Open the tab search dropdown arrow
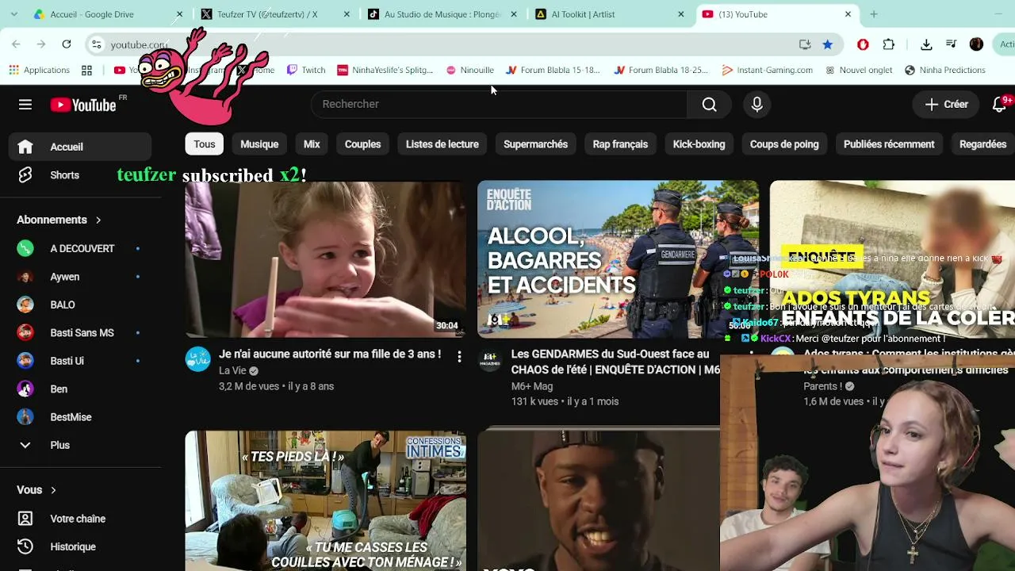 (x=13, y=14)
